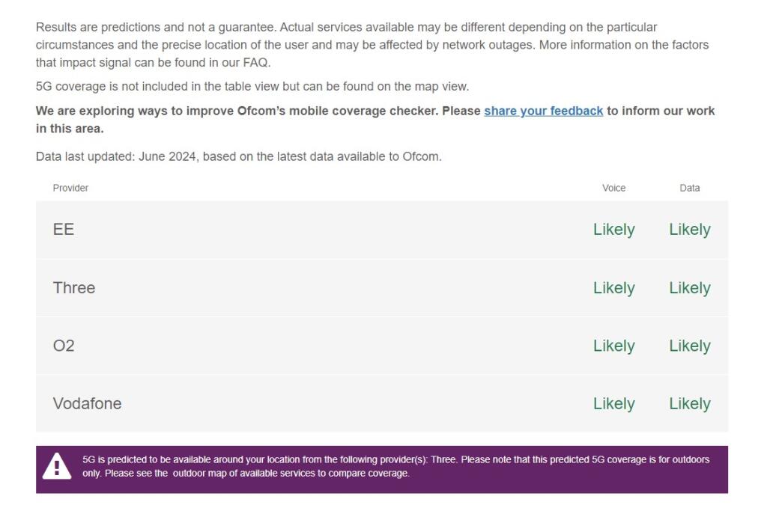Select the O2 provider name
This screenshot has height=505, width=767.
coord(64,346)
